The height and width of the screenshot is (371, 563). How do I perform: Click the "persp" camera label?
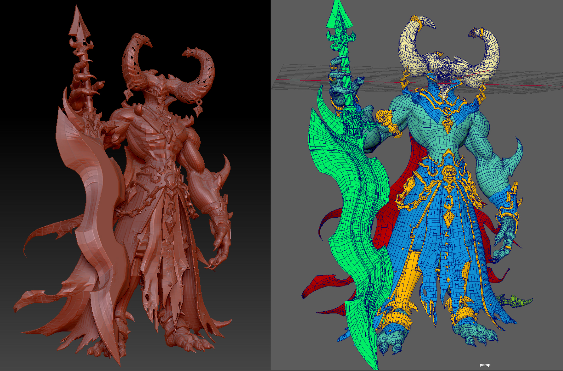click(485, 365)
